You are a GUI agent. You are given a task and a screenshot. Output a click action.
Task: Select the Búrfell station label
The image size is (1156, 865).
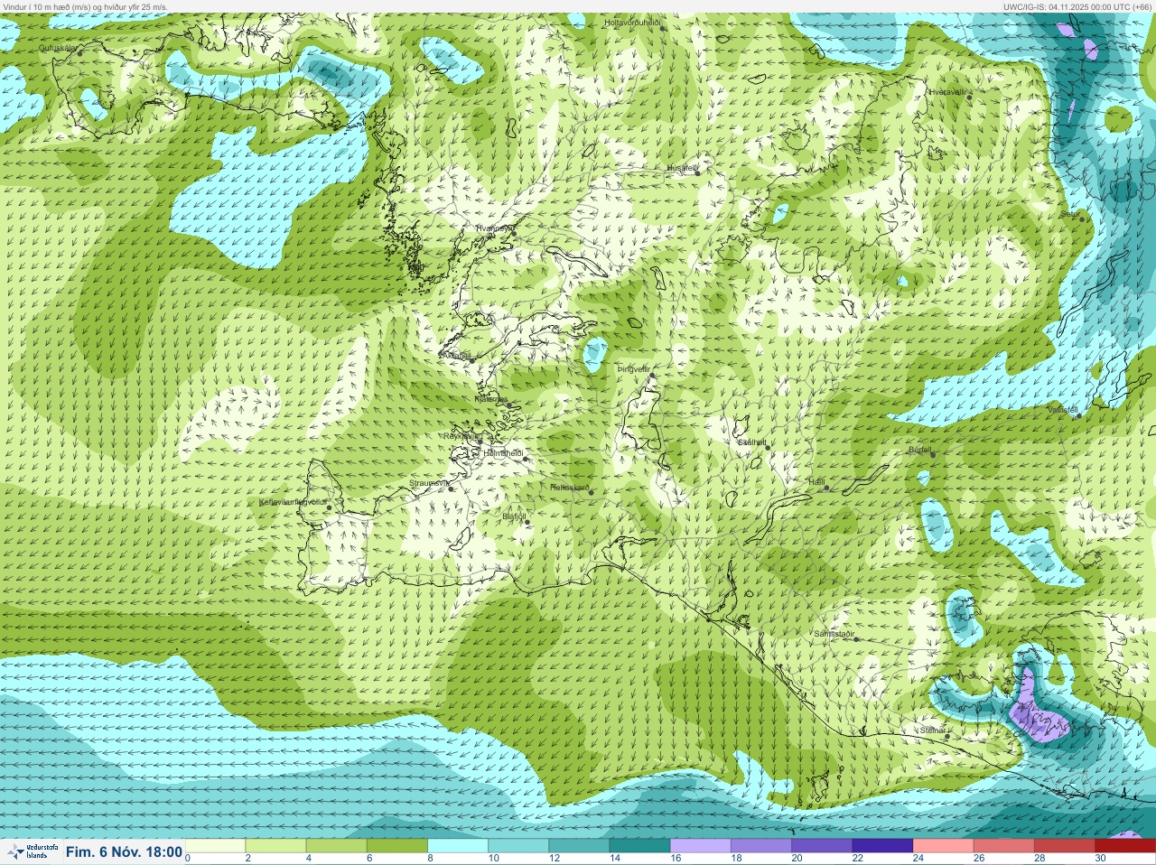click(919, 450)
